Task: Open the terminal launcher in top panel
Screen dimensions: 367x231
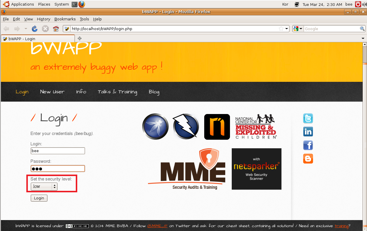Action: pos(75,4)
